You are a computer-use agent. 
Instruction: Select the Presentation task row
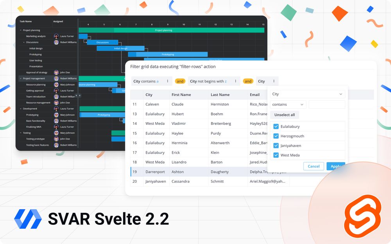click(x=48, y=66)
